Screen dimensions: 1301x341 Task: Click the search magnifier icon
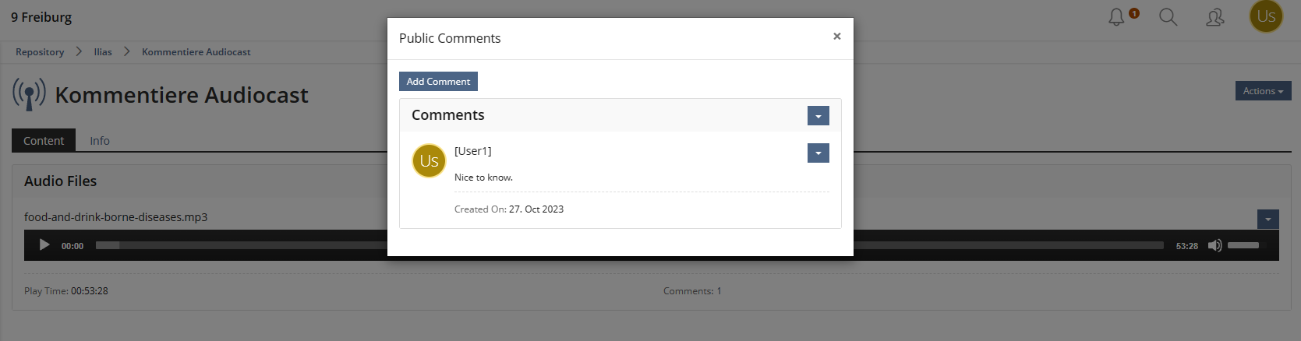click(1168, 17)
